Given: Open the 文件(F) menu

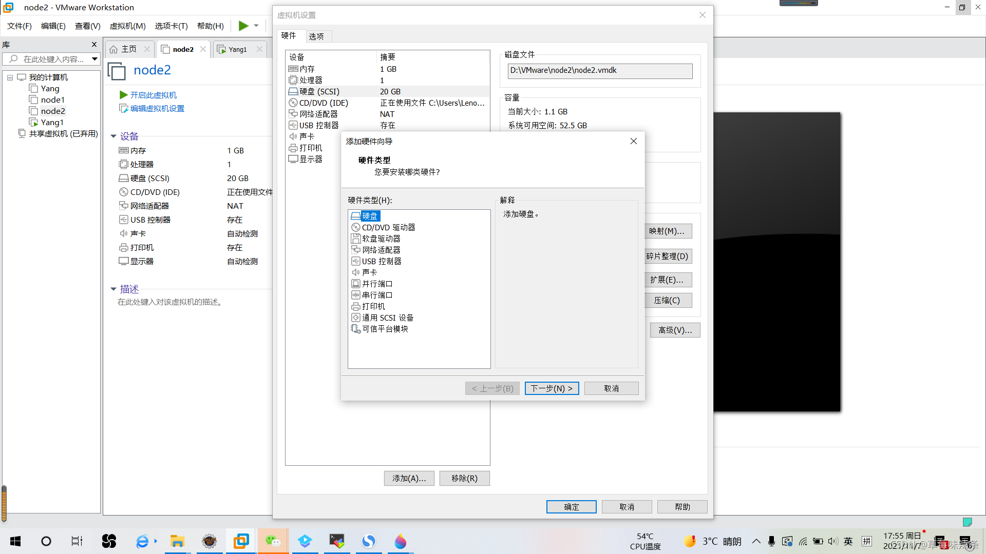Looking at the screenshot, I should pos(20,26).
